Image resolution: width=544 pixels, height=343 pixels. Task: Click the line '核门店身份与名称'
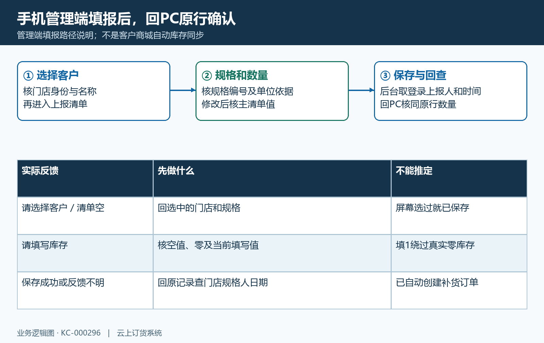point(60,91)
